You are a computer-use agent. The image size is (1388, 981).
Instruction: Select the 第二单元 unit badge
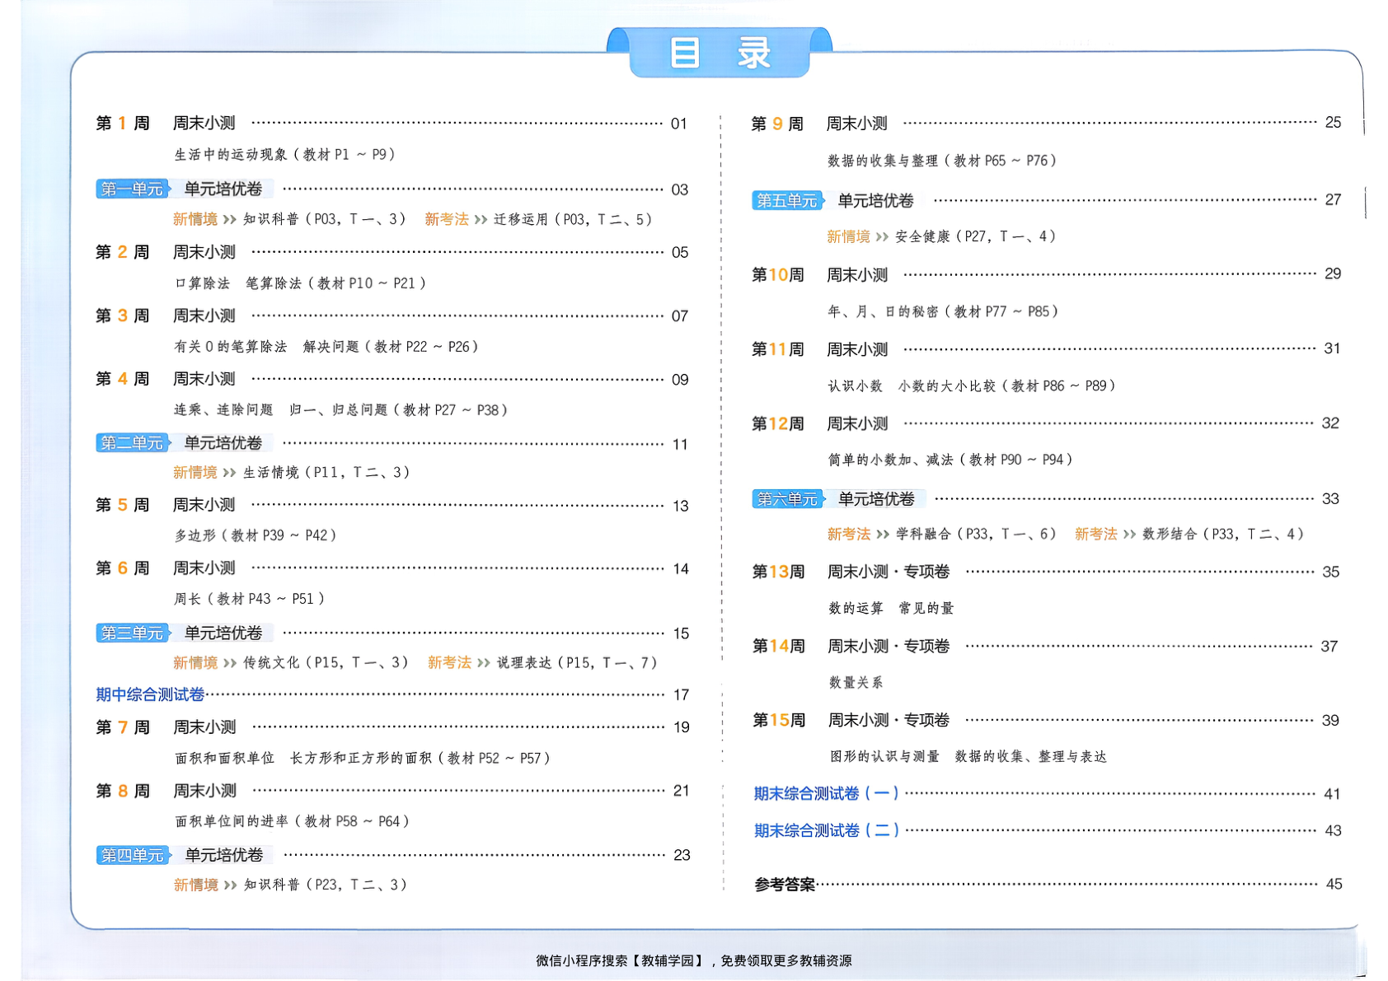132,443
